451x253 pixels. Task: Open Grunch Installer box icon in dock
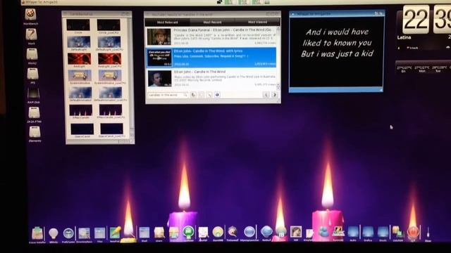37,234
